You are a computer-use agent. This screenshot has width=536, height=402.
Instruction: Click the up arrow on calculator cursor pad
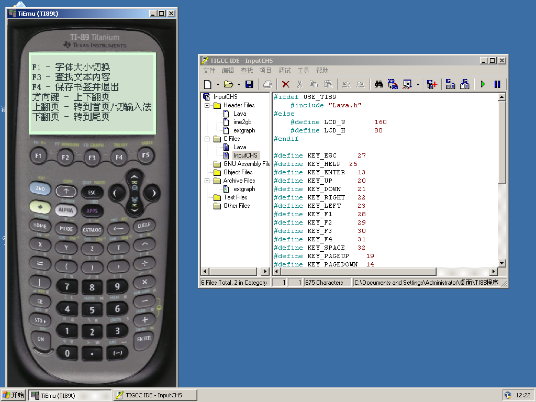pyautogui.click(x=135, y=177)
